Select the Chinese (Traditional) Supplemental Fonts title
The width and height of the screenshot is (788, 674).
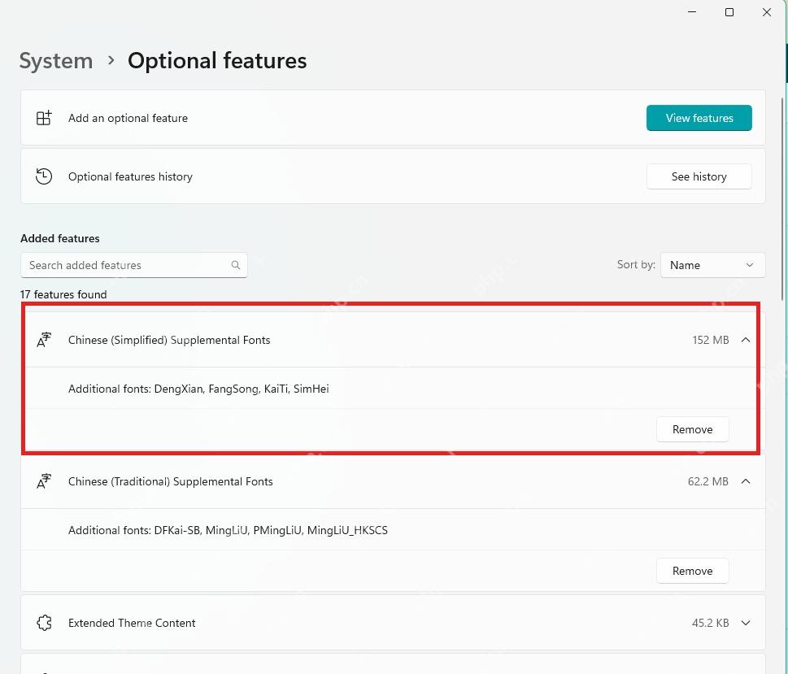point(170,481)
